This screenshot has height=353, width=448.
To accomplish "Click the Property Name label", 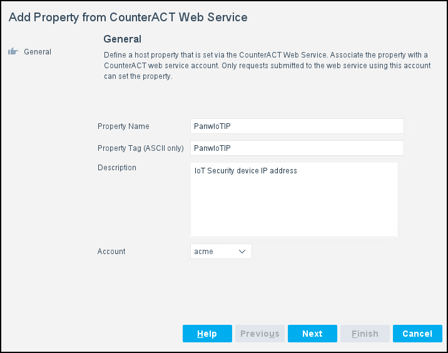I will tap(123, 126).
